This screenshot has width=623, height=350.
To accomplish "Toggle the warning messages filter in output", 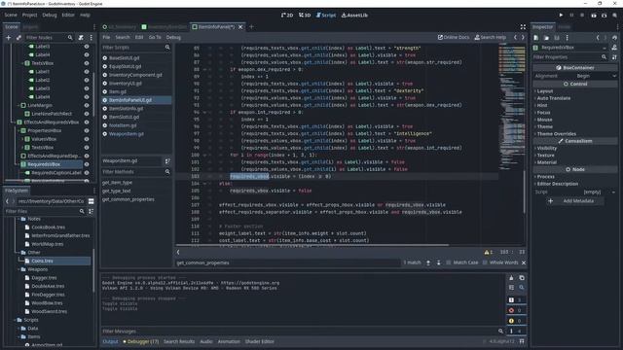I will [x=517, y=321].
